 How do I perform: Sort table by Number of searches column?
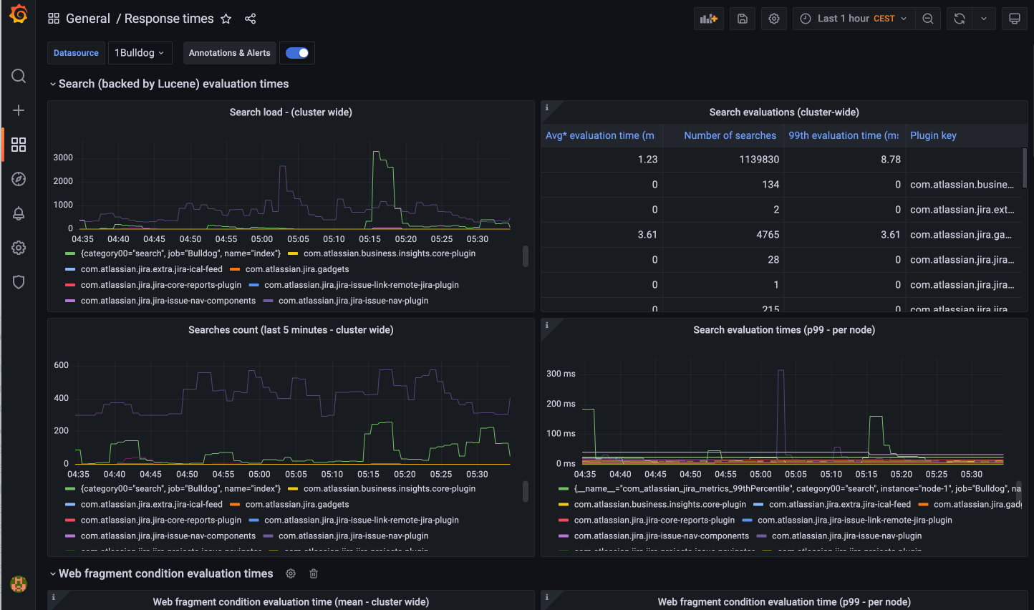729,135
